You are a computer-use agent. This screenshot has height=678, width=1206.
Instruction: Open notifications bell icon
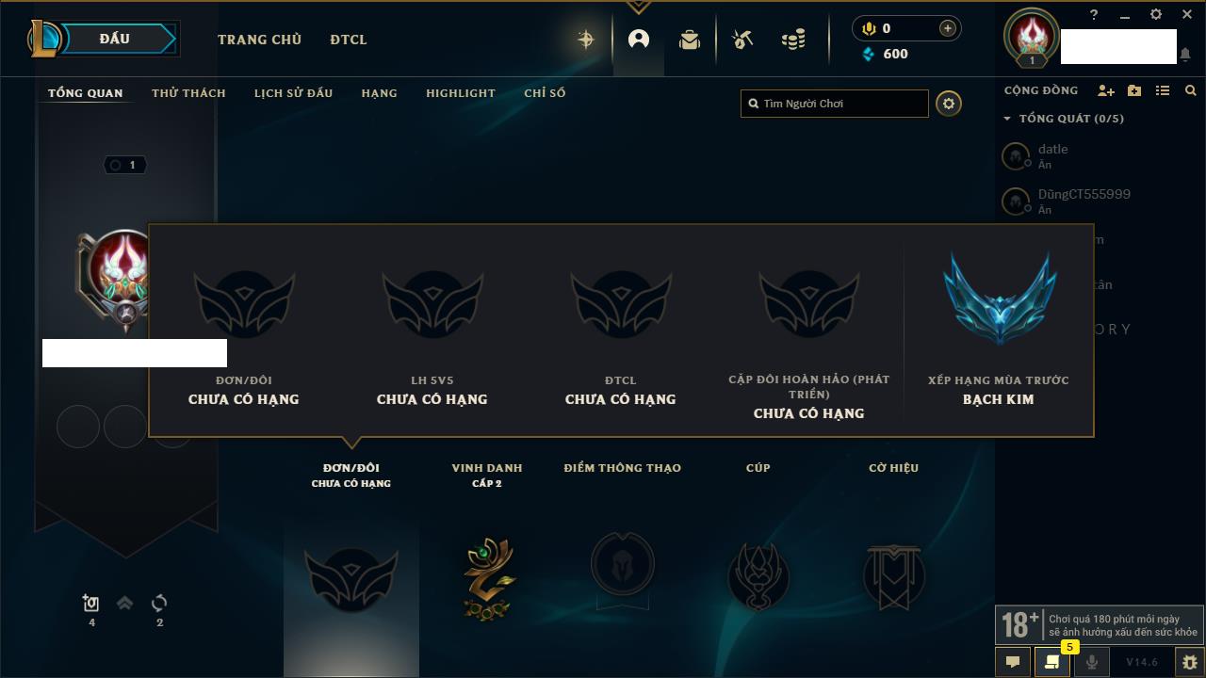[x=1184, y=56]
